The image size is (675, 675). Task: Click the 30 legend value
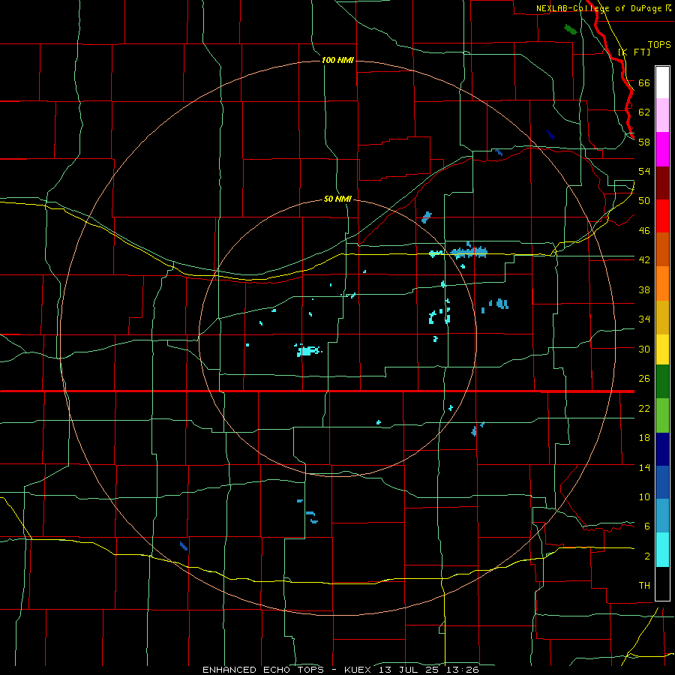[x=644, y=349]
